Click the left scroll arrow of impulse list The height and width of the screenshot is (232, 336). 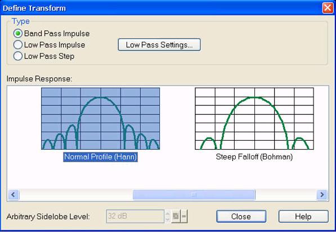14,195
